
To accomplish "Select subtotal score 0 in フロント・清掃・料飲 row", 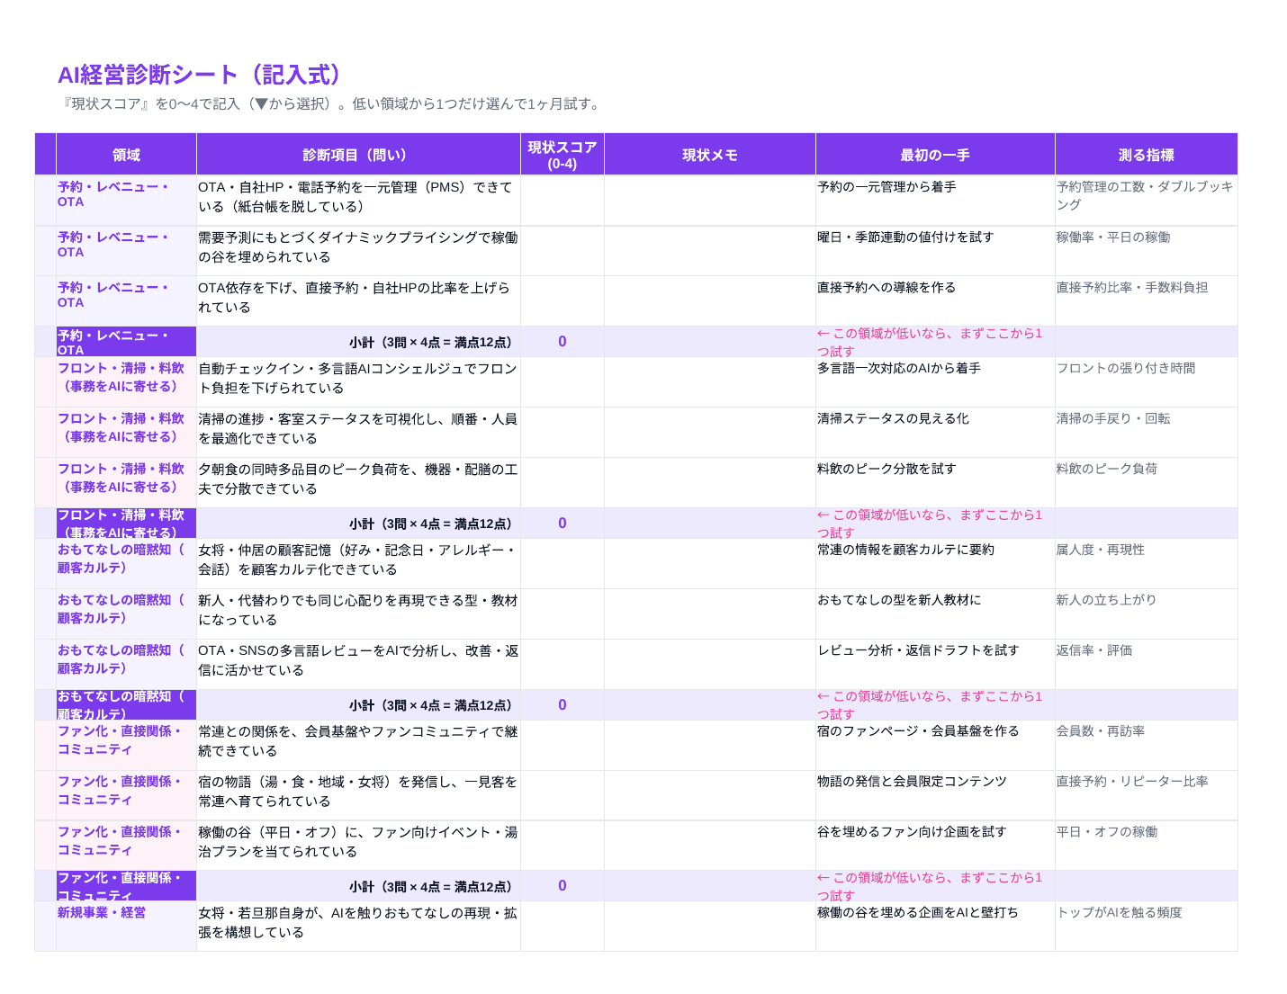I will pyautogui.click(x=562, y=524).
